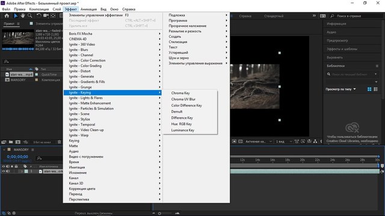Open the MANSORY timeline panel menu icon
385x216 pixels.
click(x=32, y=149)
